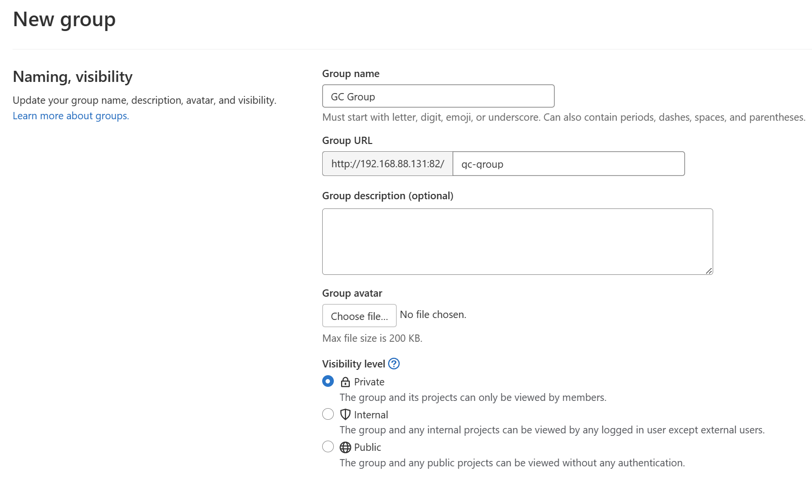Viewport: 812px width, 477px height.
Task: Click the lock icon next to Private
Action: 345,382
